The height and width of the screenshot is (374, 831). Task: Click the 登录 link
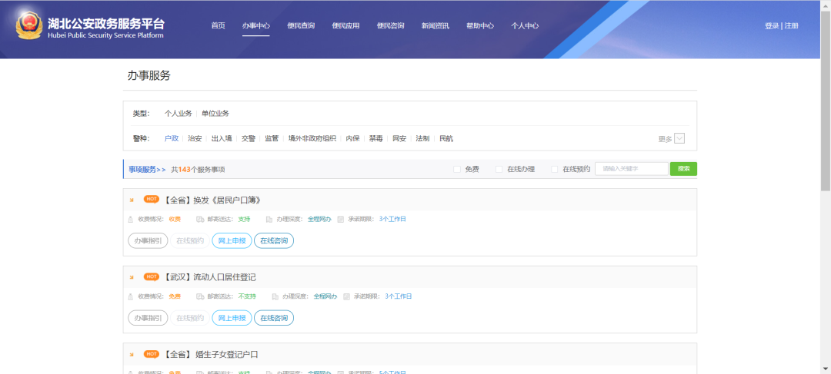click(772, 26)
